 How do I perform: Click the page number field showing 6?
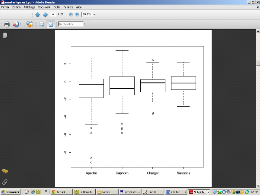53,14
